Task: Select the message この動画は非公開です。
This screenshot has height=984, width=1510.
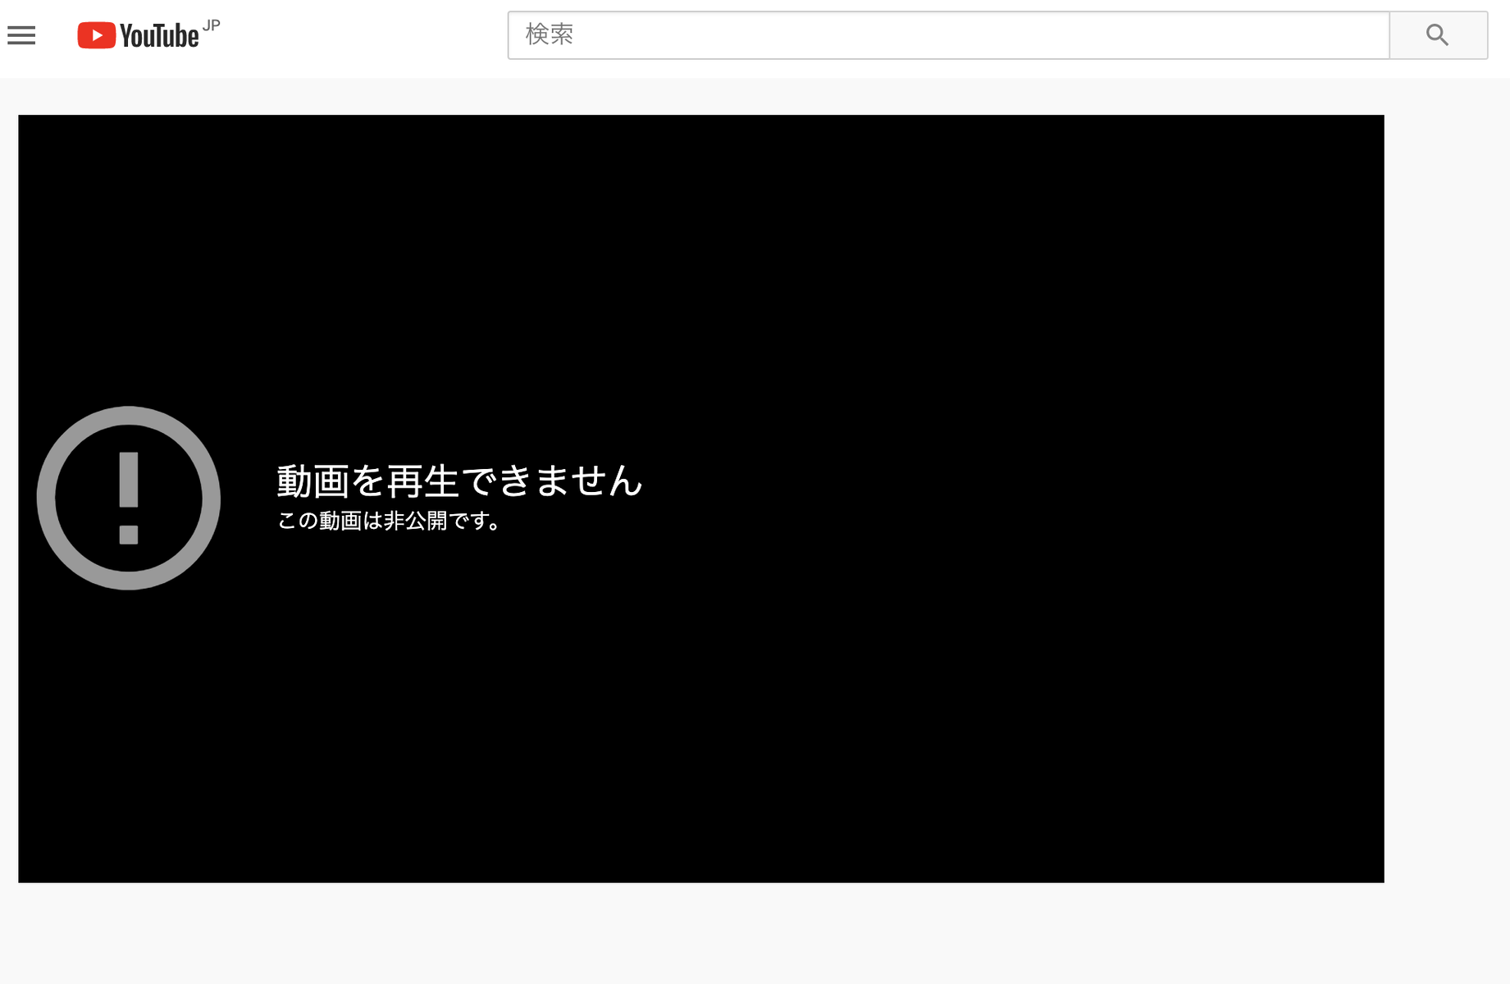Action: 389,521
